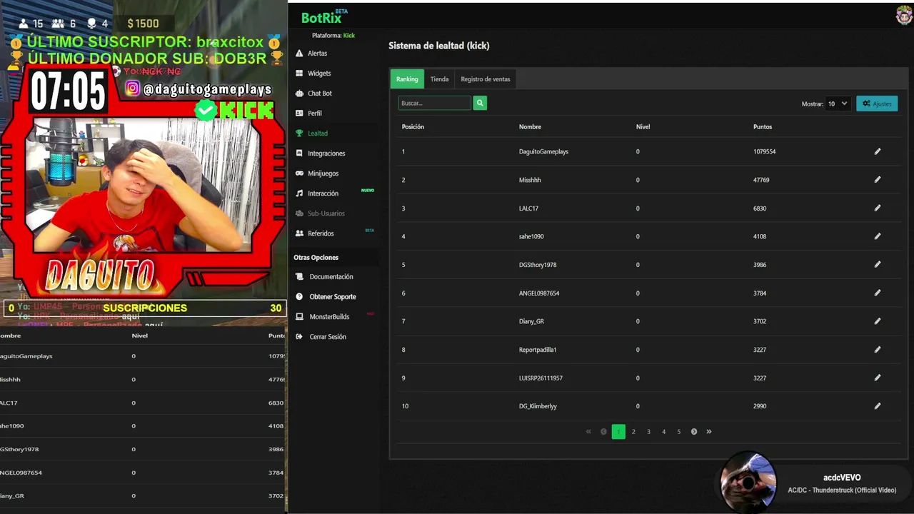Click the points value 1079554
Image resolution: width=914 pixels, height=514 pixels.
click(x=764, y=151)
